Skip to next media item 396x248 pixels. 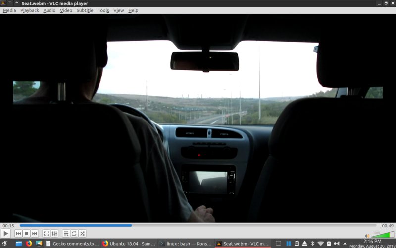click(35, 233)
